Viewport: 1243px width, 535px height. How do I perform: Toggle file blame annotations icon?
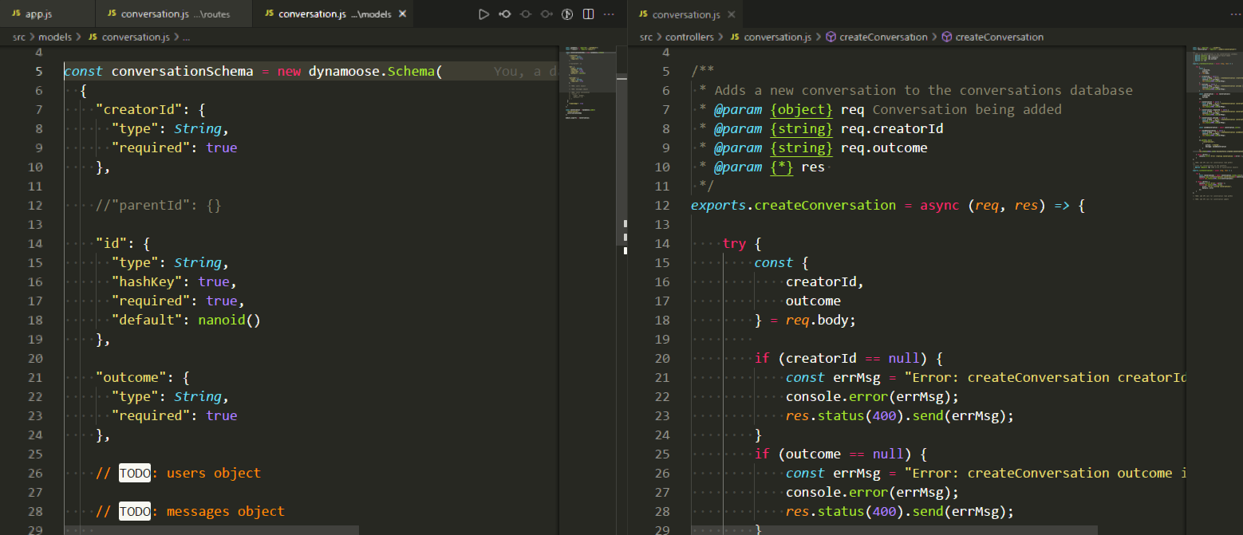567,14
